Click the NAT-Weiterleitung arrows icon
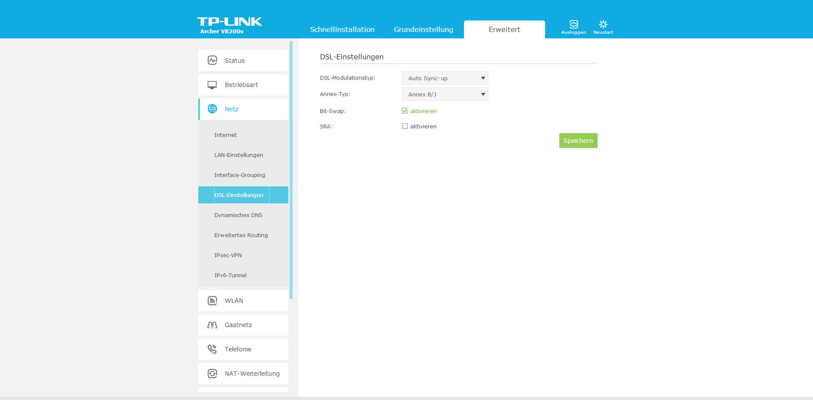This screenshot has width=813, height=400. click(x=212, y=374)
